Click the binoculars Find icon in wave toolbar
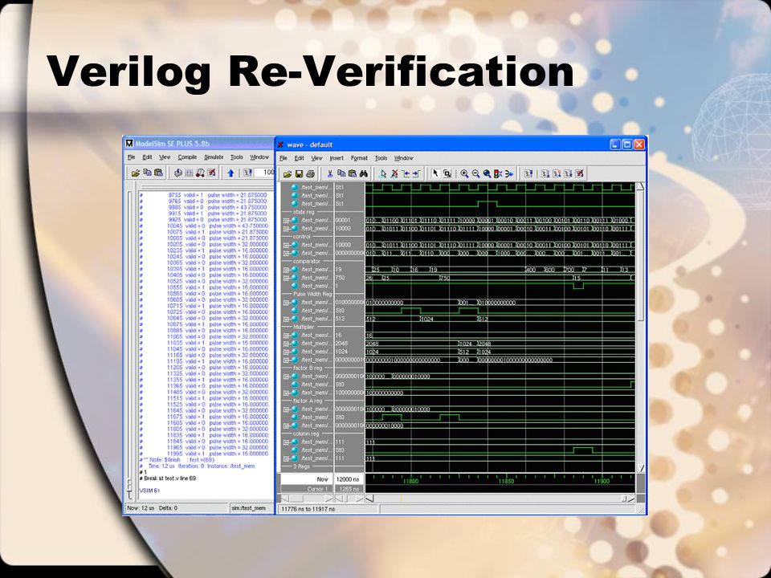The height and width of the screenshot is (578, 771). pos(363,174)
